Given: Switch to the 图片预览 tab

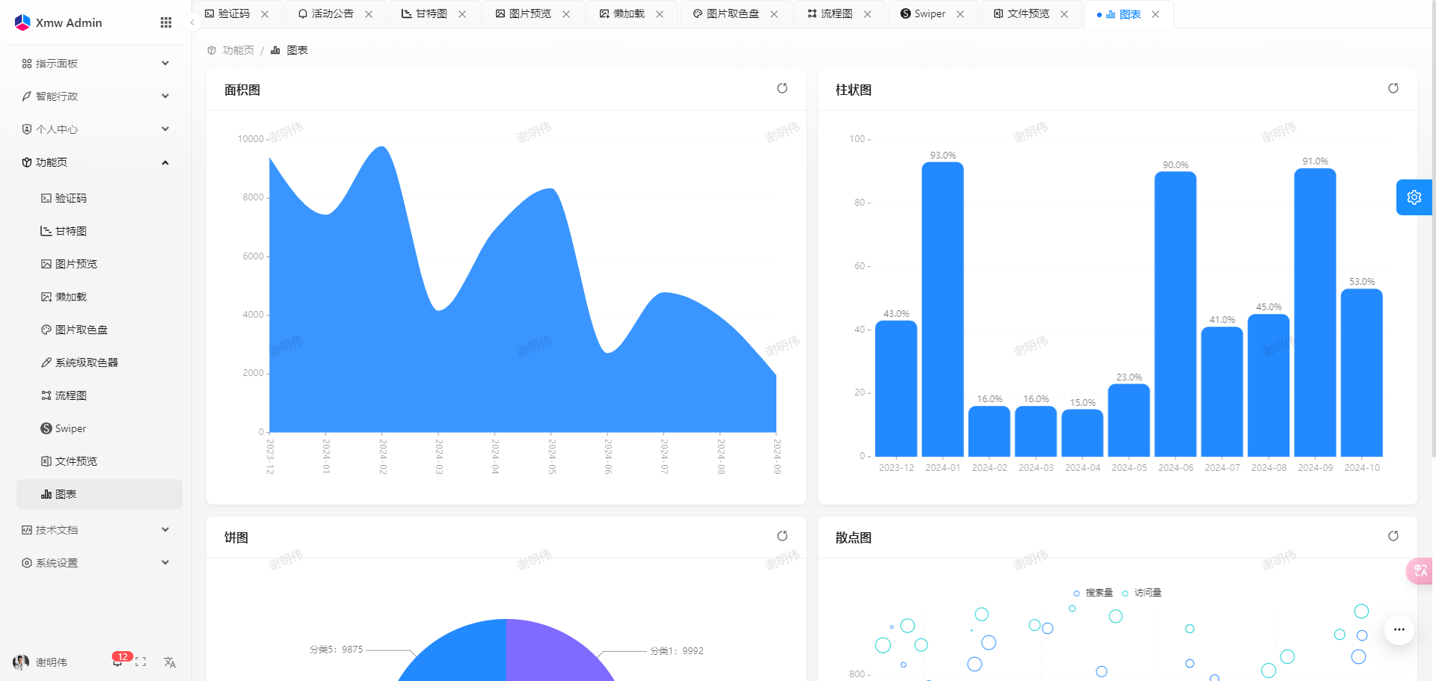Looking at the screenshot, I should (523, 13).
